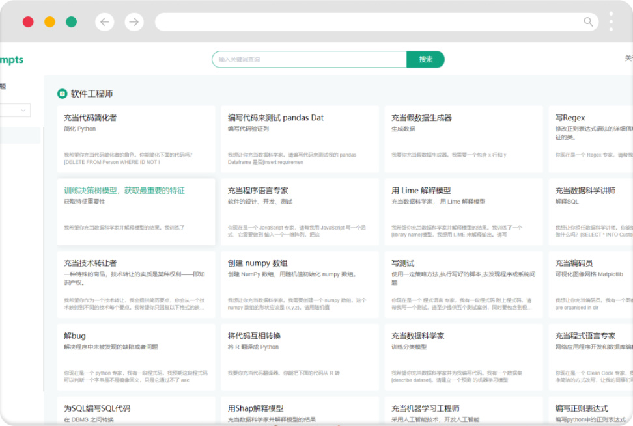Open the 编写代码来测试 pandas Dat card
633x426 pixels.
pyautogui.click(x=300, y=139)
